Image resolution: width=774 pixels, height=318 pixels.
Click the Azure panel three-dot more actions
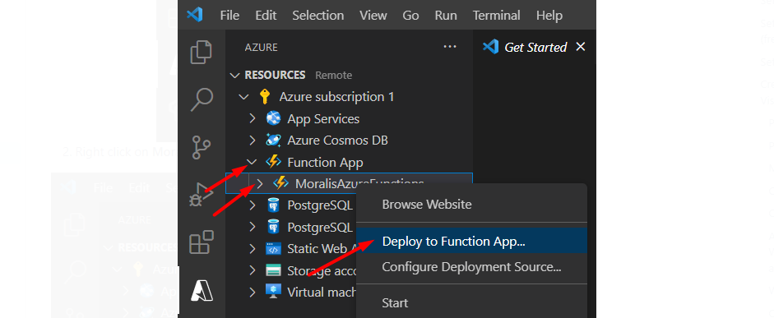[450, 47]
